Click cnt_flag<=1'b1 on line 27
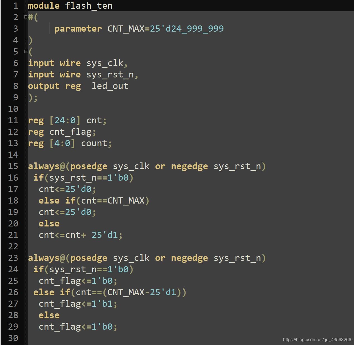This screenshot has width=354, height=345. pos(76,304)
